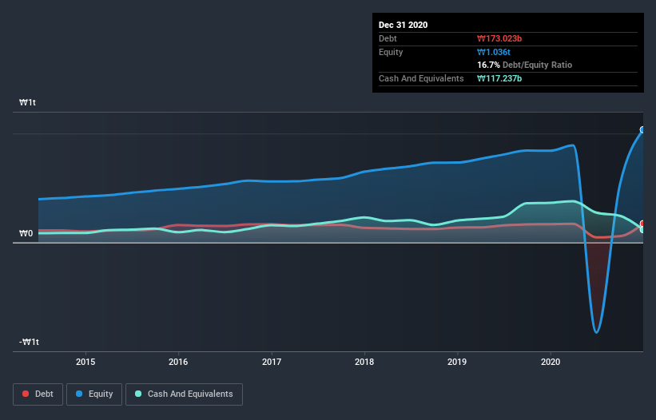Click the 16.7% Debt/Equity Ratio text
Screen dimensions: 656x420
[524, 65]
